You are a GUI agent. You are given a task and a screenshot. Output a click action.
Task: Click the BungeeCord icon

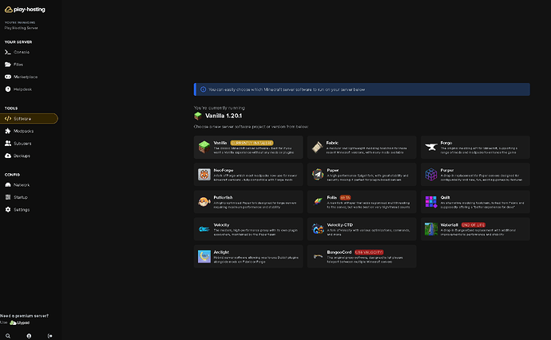[x=318, y=256]
